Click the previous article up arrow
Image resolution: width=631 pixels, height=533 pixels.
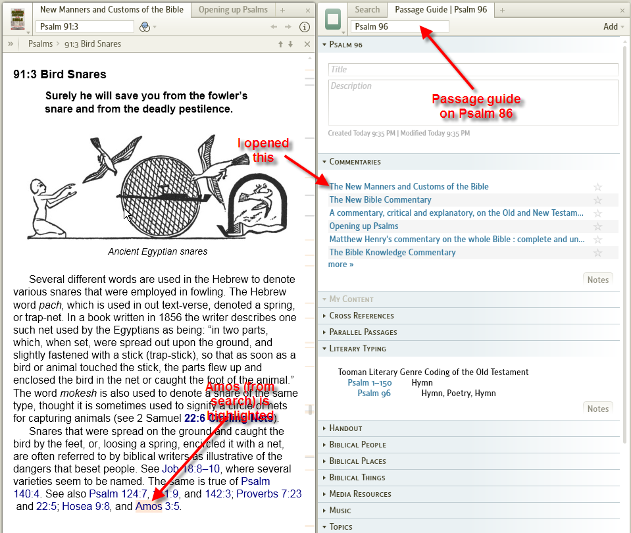(x=281, y=43)
